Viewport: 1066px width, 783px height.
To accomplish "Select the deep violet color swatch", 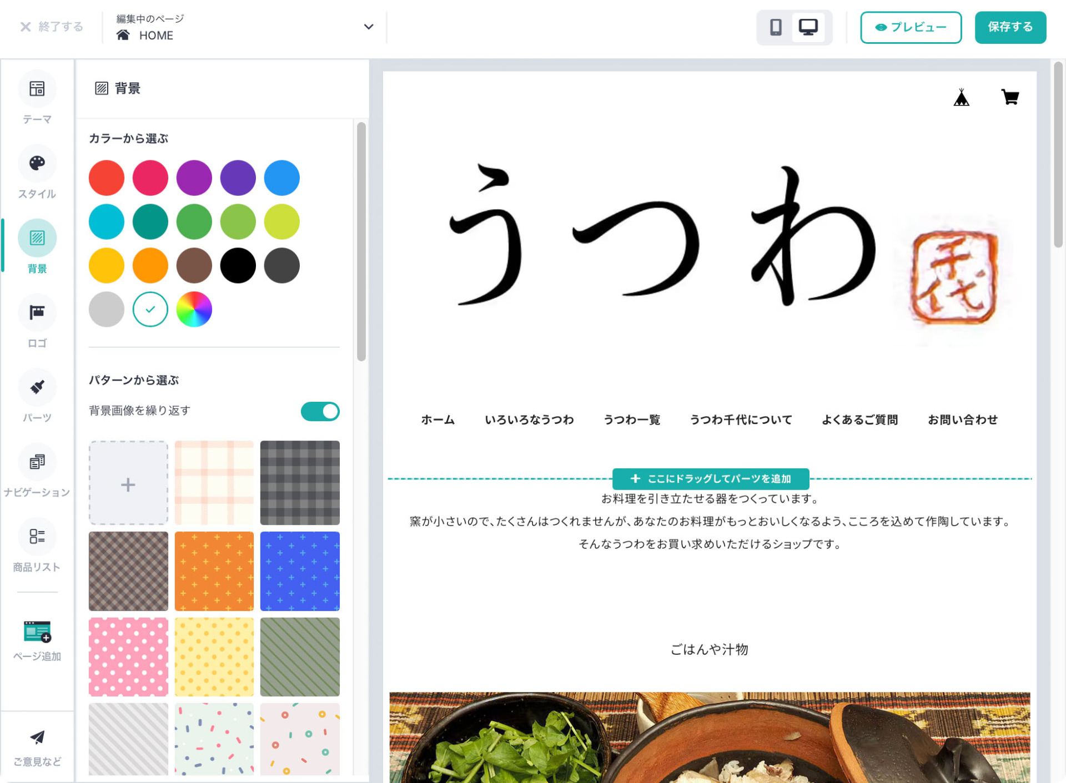I will point(238,178).
